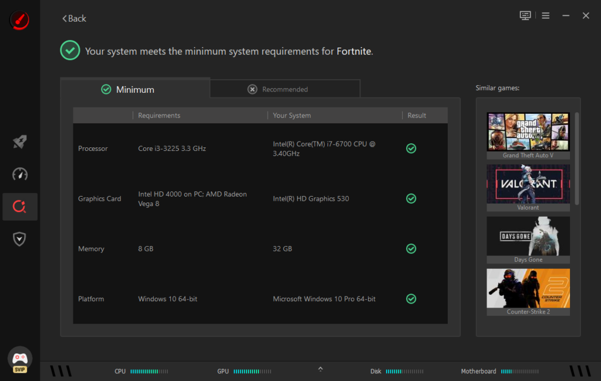Click the green checkmark in Processor row
601x381 pixels.
(411, 149)
